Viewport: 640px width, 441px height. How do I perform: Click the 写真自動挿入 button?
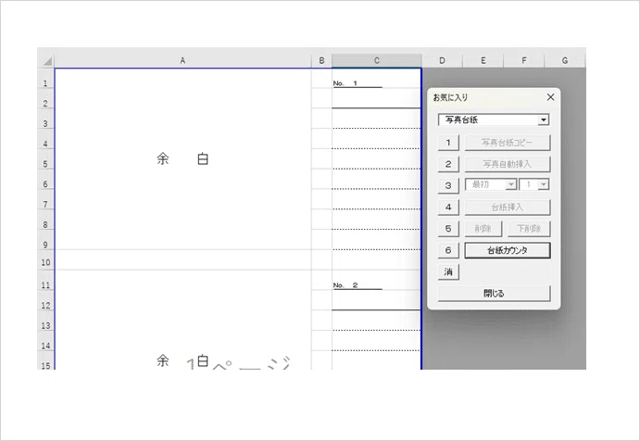pyautogui.click(x=508, y=164)
